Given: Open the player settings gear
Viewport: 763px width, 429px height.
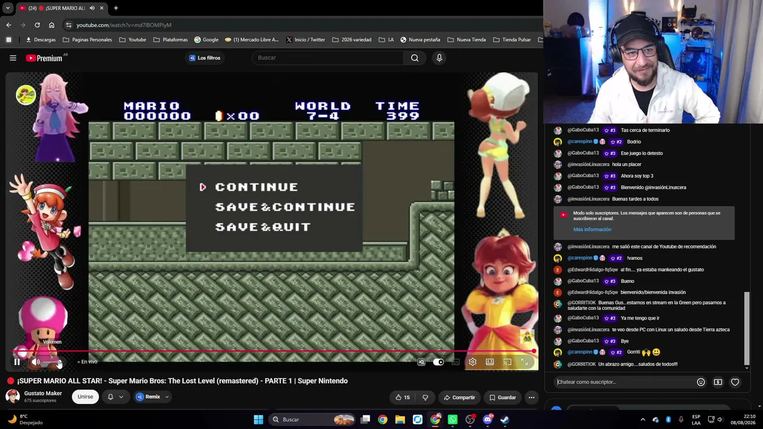Looking at the screenshot, I should tap(473, 362).
